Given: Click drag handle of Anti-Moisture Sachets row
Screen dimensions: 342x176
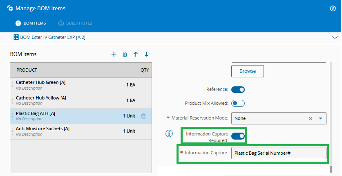Looking at the screenshot, I should click(12, 131).
